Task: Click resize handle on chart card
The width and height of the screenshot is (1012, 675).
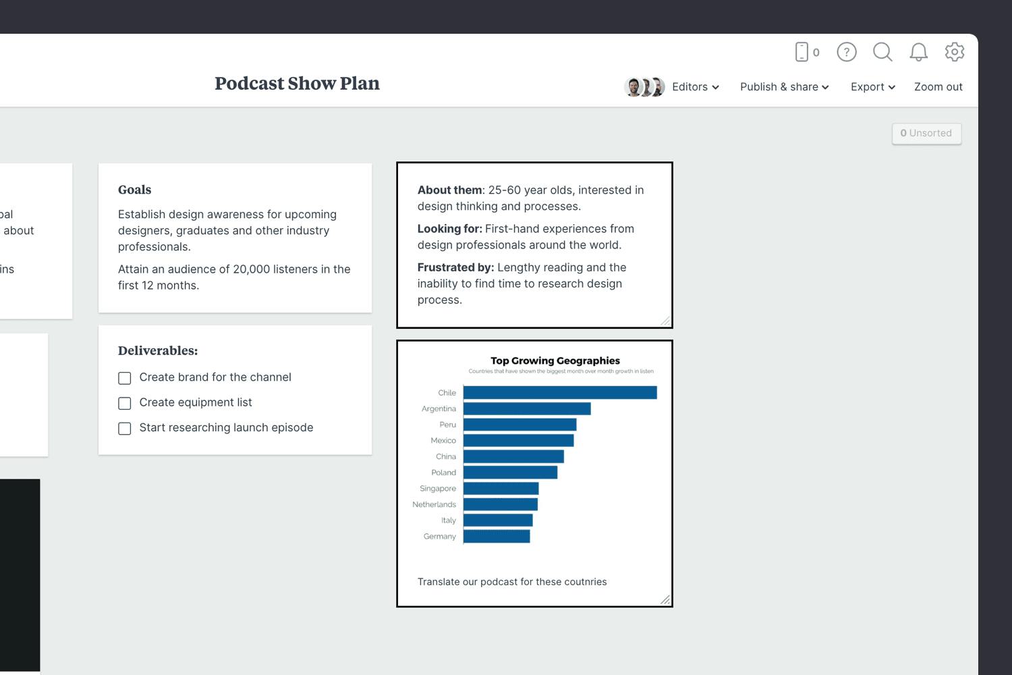Action: point(665,599)
